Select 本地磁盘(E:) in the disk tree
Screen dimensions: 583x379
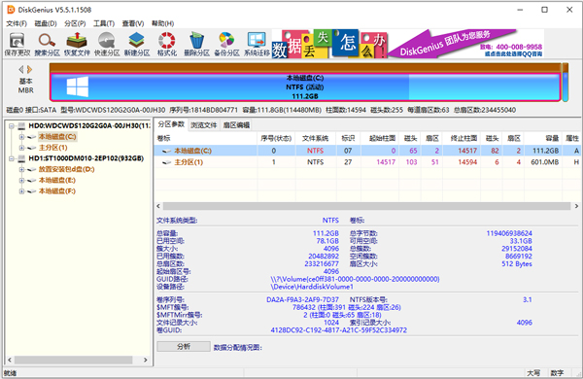57,181
